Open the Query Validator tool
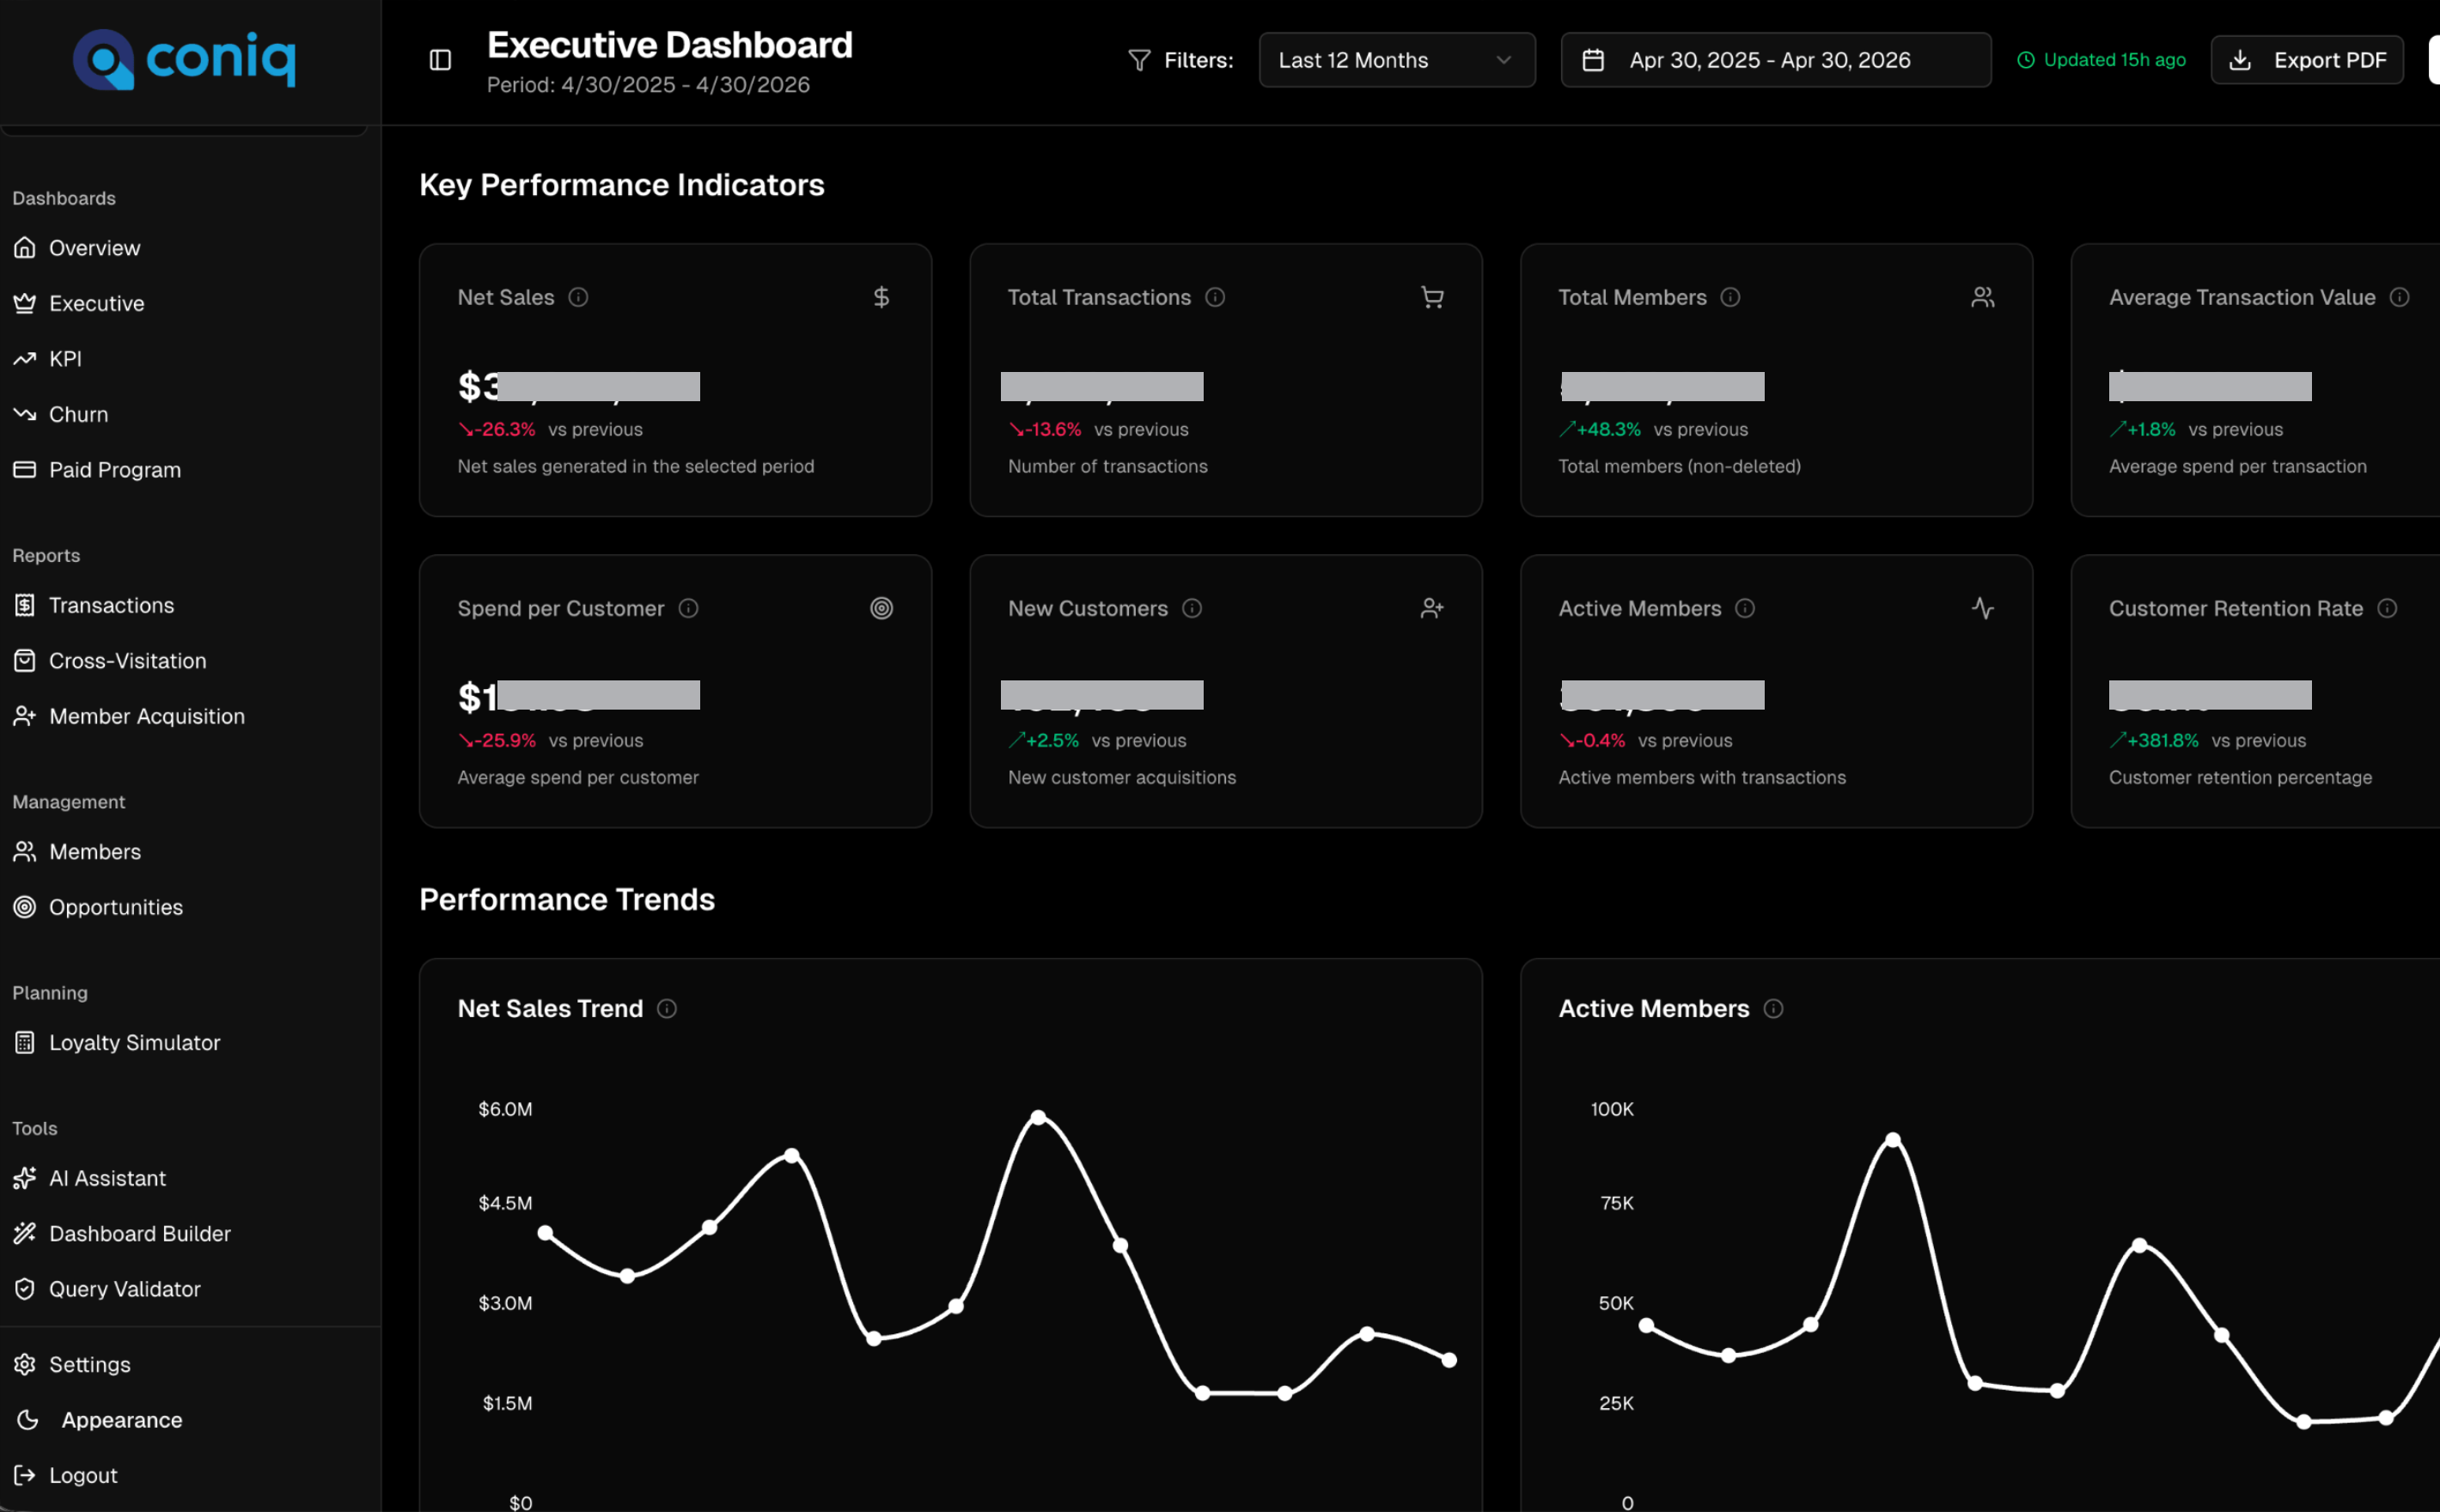Screen dimensions: 2440x1512 (x=124, y=1289)
